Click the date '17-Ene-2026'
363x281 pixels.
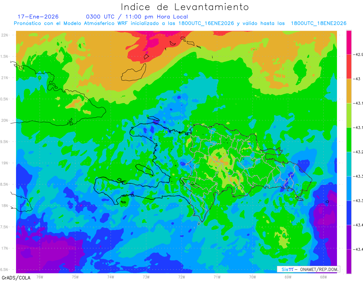tap(38, 17)
